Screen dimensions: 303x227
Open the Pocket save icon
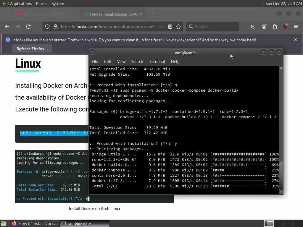pyautogui.click(x=253, y=27)
